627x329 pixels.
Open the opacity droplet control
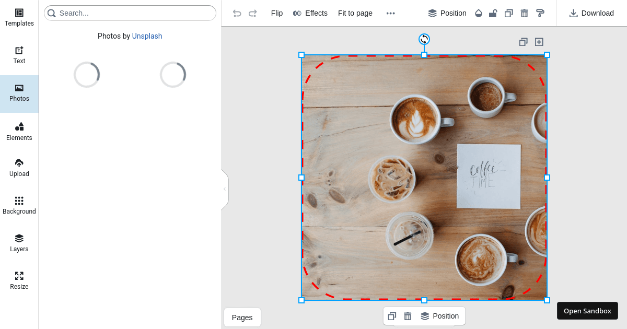[479, 13]
